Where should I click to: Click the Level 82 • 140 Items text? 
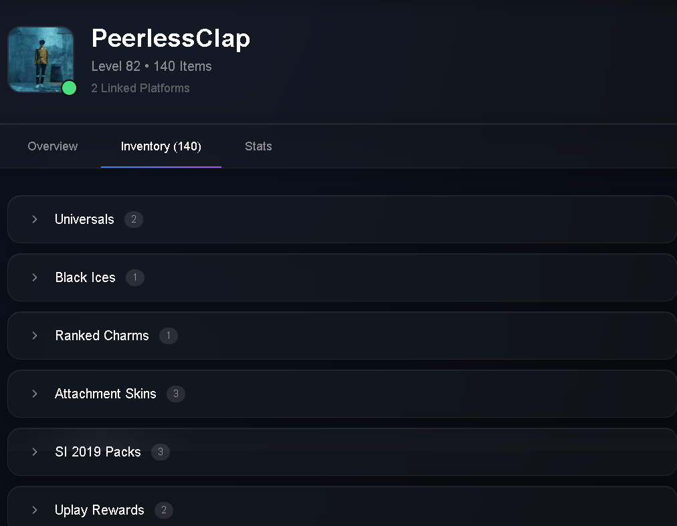(x=152, y=66)
